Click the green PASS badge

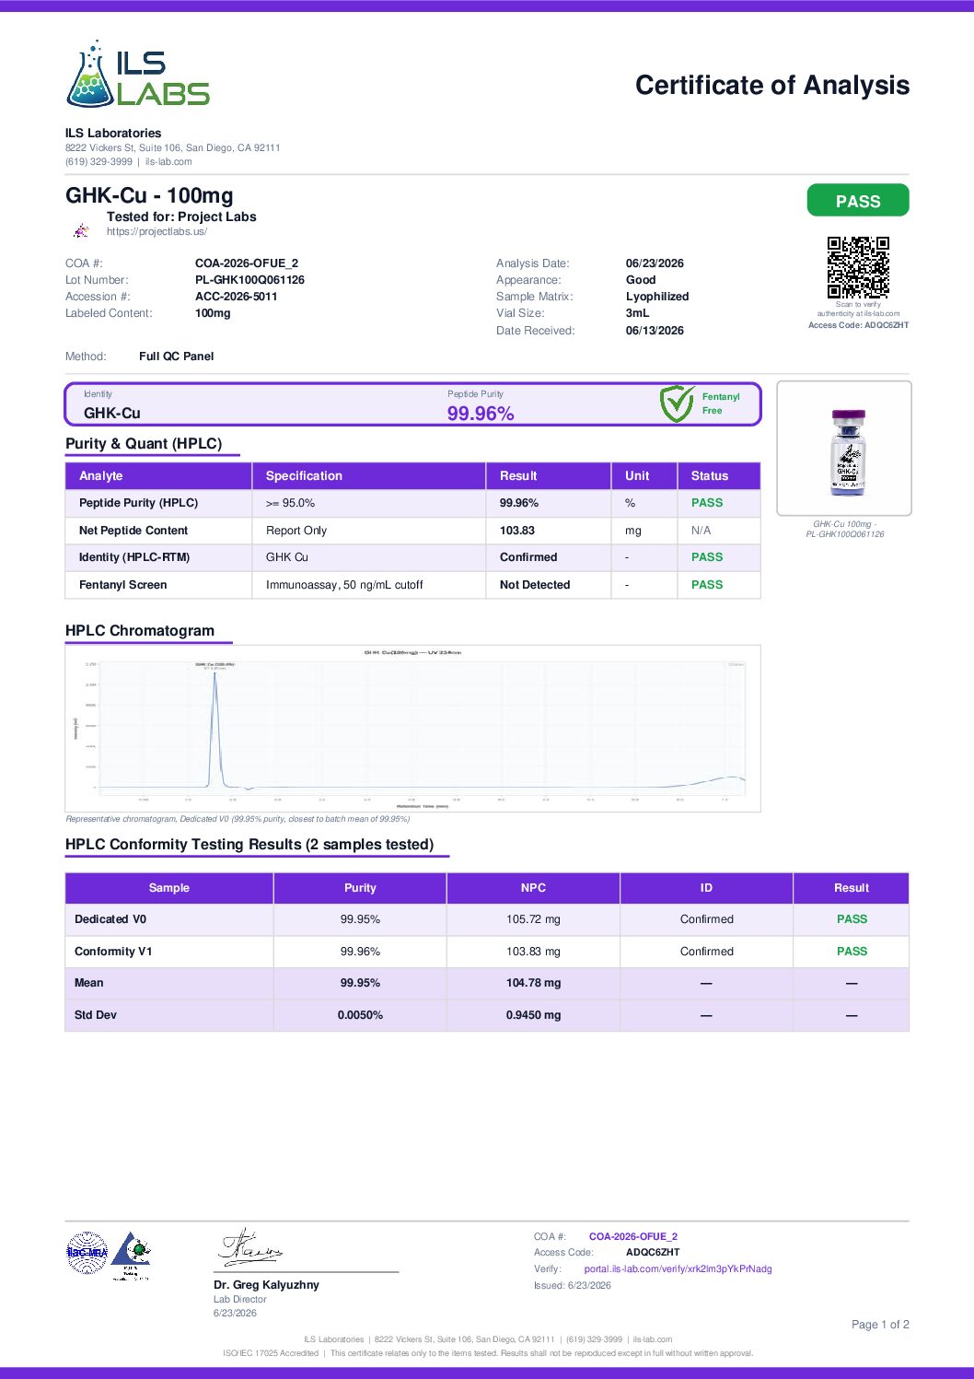click(858, 201)
